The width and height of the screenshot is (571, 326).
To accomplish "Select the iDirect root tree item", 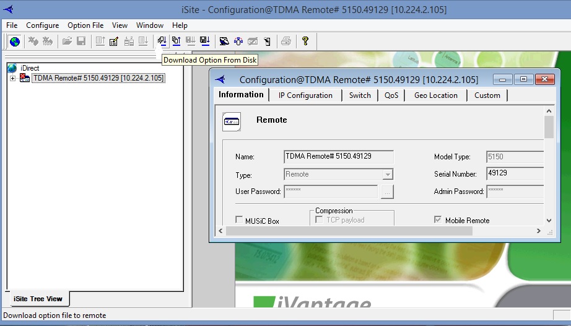I will (30, 68).
